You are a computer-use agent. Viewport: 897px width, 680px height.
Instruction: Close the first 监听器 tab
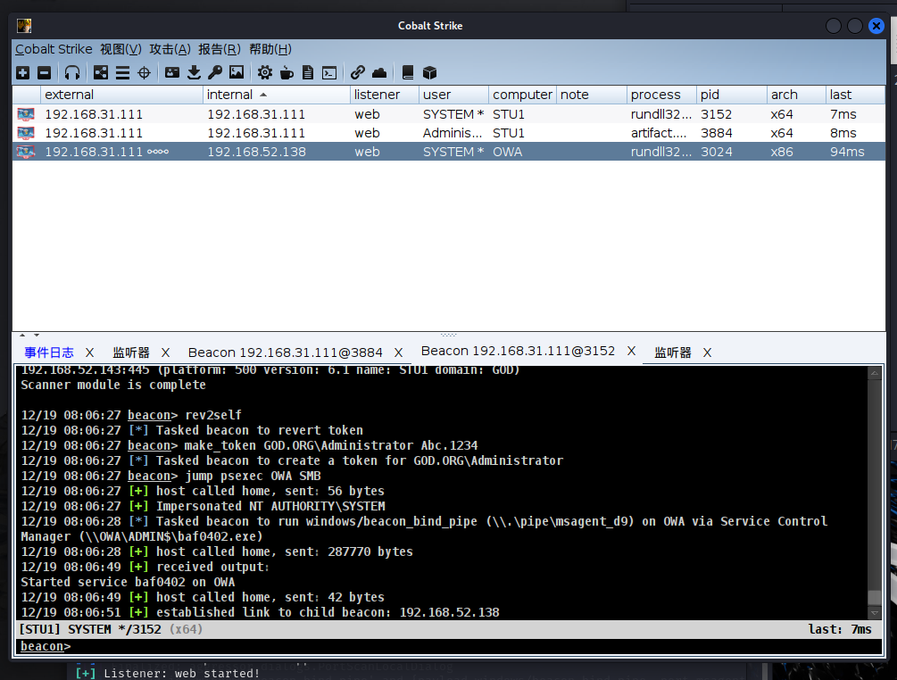click(x=165, y=352)
